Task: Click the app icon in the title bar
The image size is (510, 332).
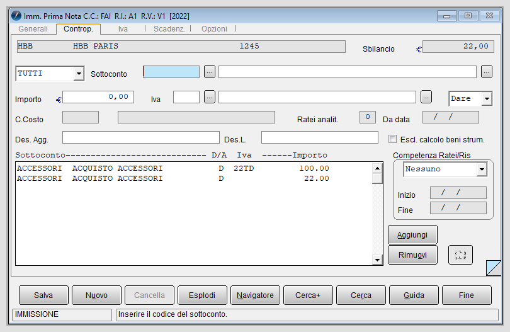Action: (x=16, y=16)
